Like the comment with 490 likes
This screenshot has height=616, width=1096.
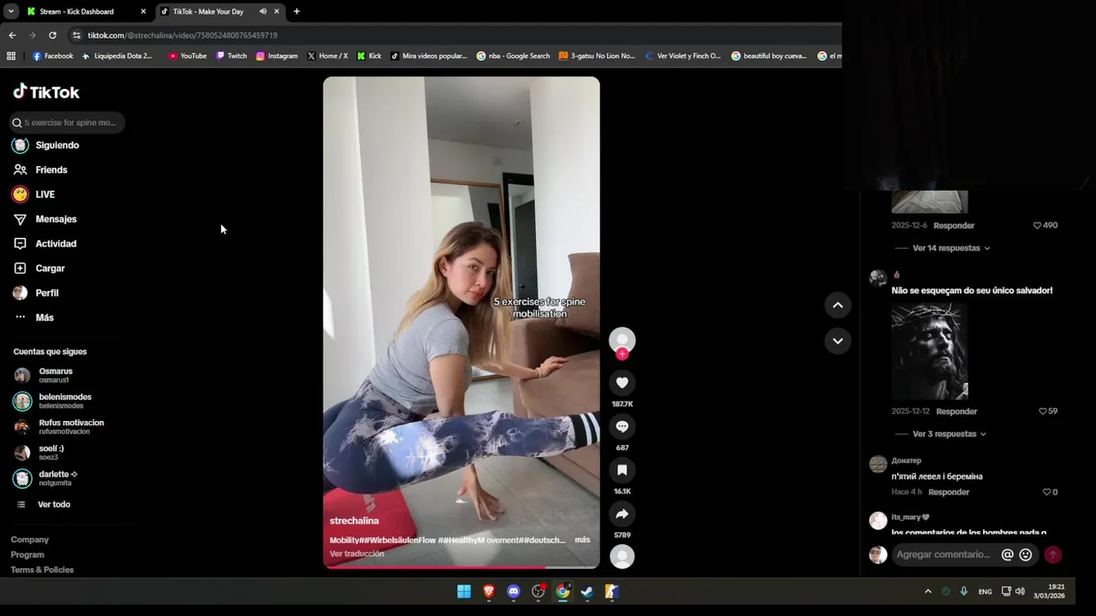tap(1037, 225)
